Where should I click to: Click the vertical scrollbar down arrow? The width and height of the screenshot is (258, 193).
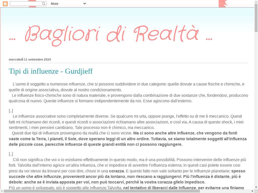256,187
